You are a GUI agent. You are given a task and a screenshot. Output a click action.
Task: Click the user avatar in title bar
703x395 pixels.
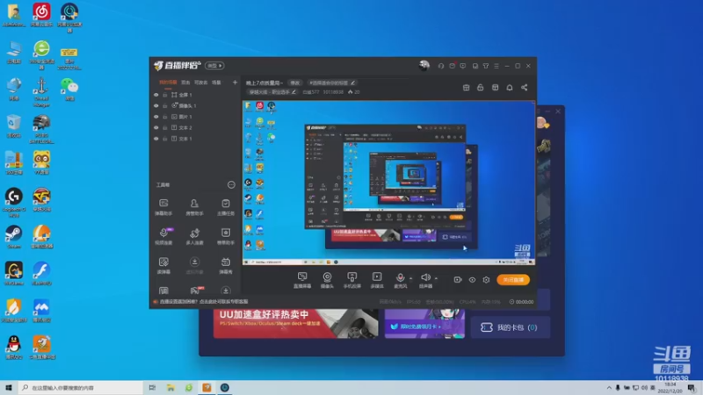click(424, 65)
